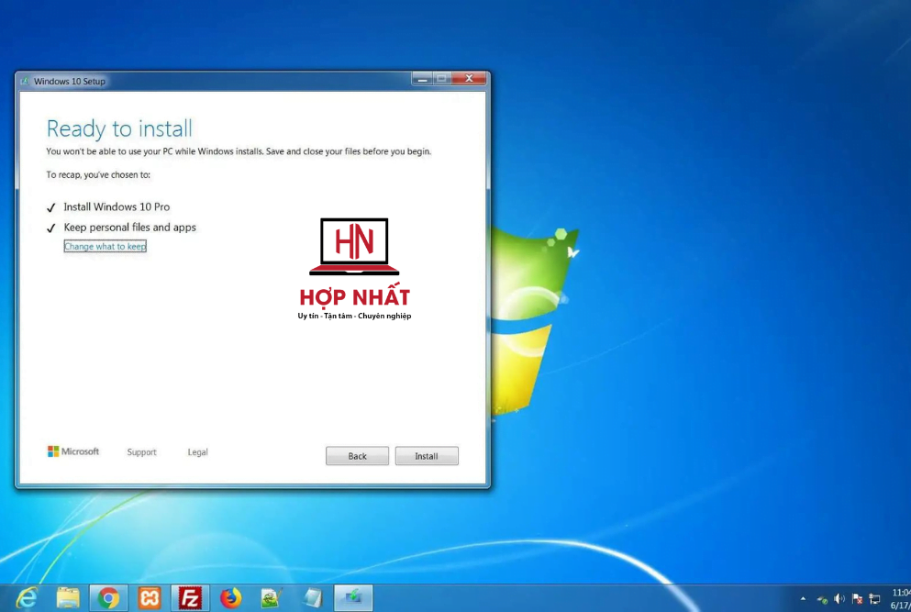Click the Back button

357,456
